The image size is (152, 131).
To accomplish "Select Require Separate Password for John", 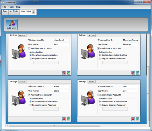I will 30,58.
